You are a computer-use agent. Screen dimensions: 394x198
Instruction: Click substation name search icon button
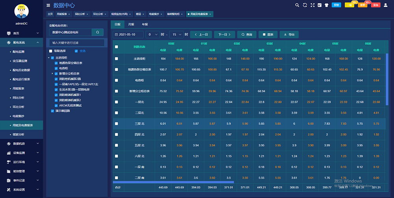point(97,32)
